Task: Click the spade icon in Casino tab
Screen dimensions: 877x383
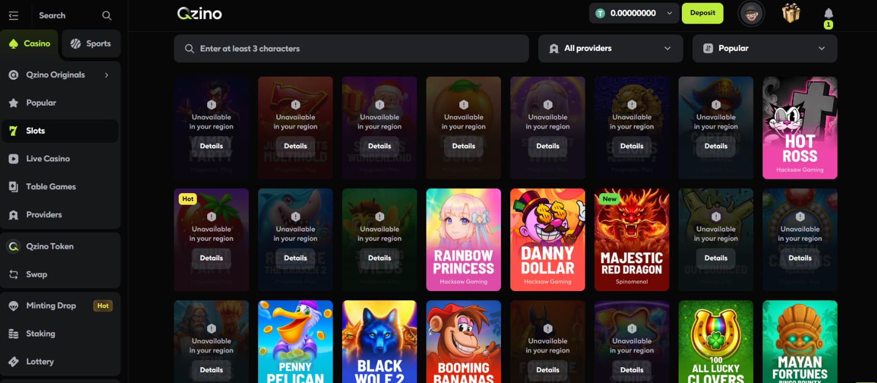Action: [14, 43]
